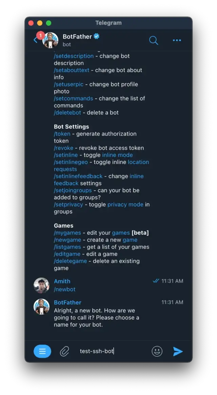Click the /newgame command link

pyautogui.click(x=67, y=240)
